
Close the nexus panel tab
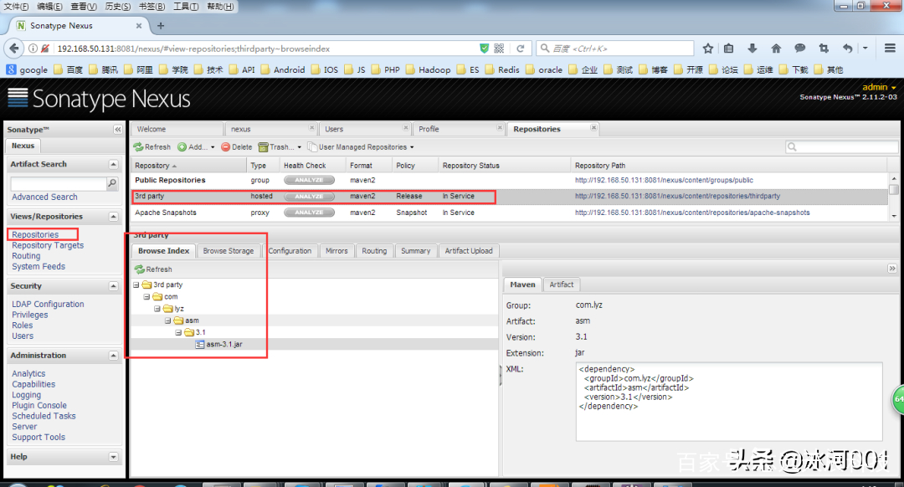point(312,127)
